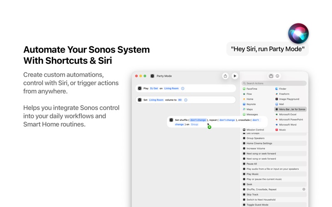Add the Group Speakers action
The width and height of the screenshot is (332, 207).
tap(274, 138)
